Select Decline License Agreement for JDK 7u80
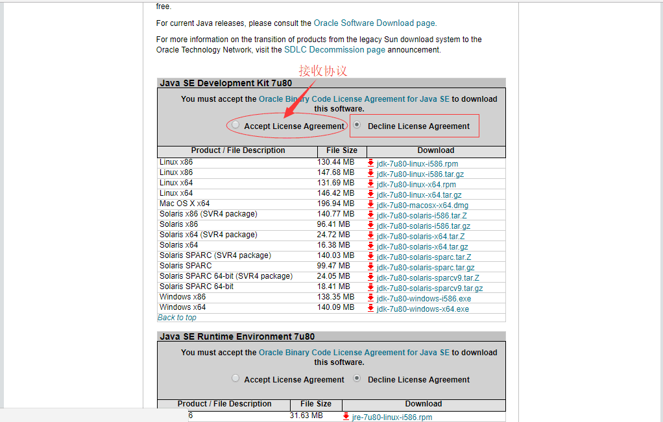 pos(357,125)
